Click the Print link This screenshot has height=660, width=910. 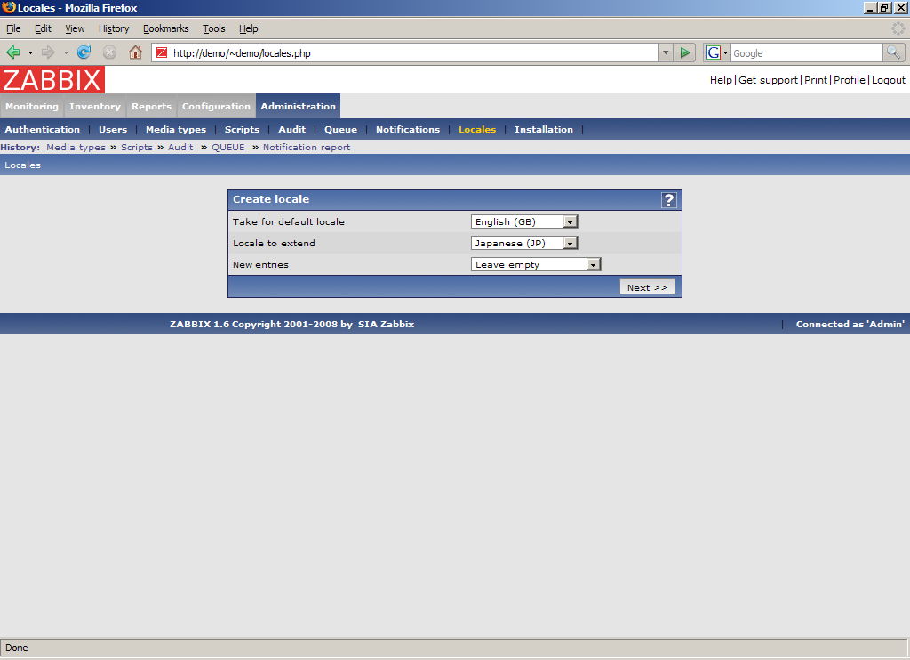click(x=816, y=80)
